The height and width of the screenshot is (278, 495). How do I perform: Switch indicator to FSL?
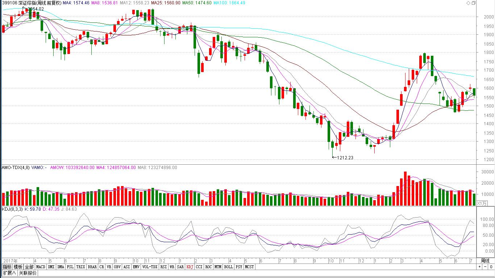coord(70,267)
